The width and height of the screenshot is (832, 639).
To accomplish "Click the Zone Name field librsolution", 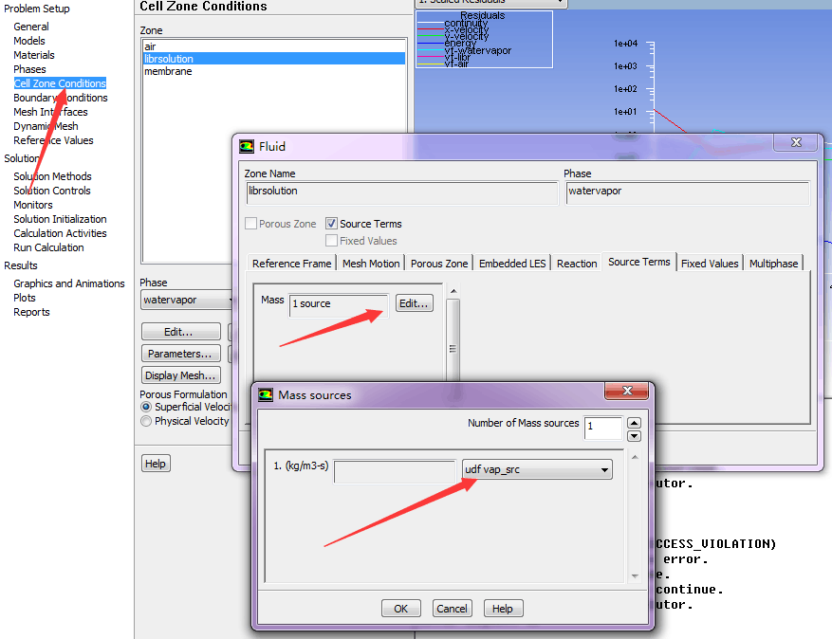I will (x=401, y=192).
